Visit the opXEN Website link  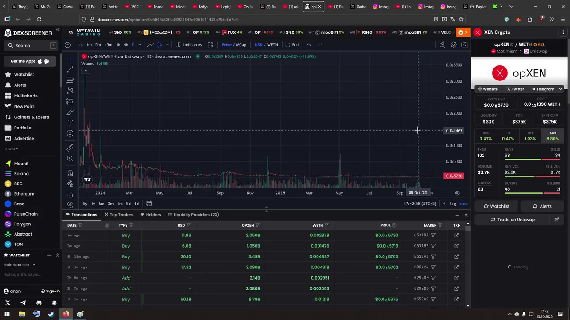point(488,89)
